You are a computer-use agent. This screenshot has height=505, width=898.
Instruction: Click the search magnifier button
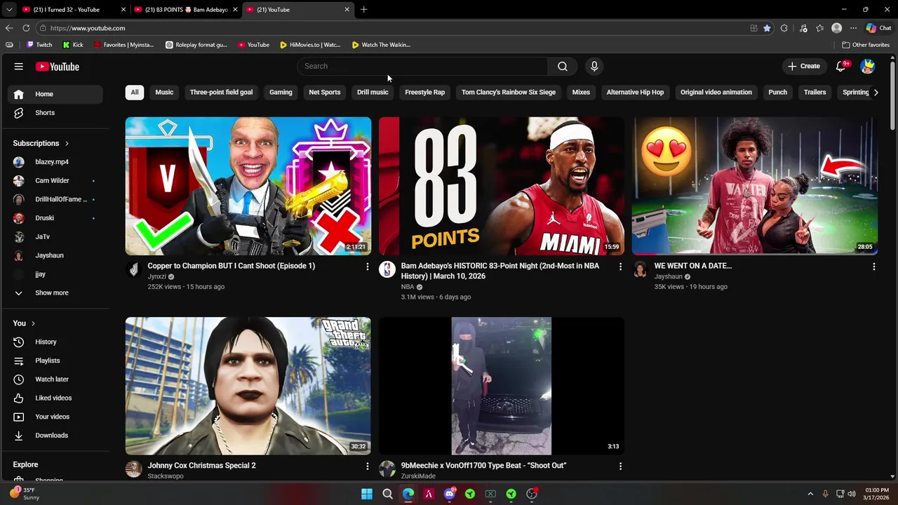click(x=563, y=66)
